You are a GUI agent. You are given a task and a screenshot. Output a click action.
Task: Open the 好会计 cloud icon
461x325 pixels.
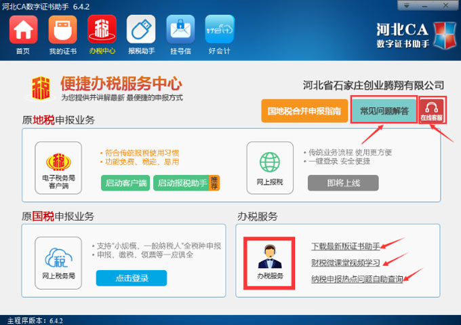click(x=220, y=29)
